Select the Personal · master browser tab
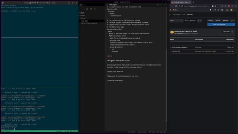The image size is (238, 134). coord(181,2)
